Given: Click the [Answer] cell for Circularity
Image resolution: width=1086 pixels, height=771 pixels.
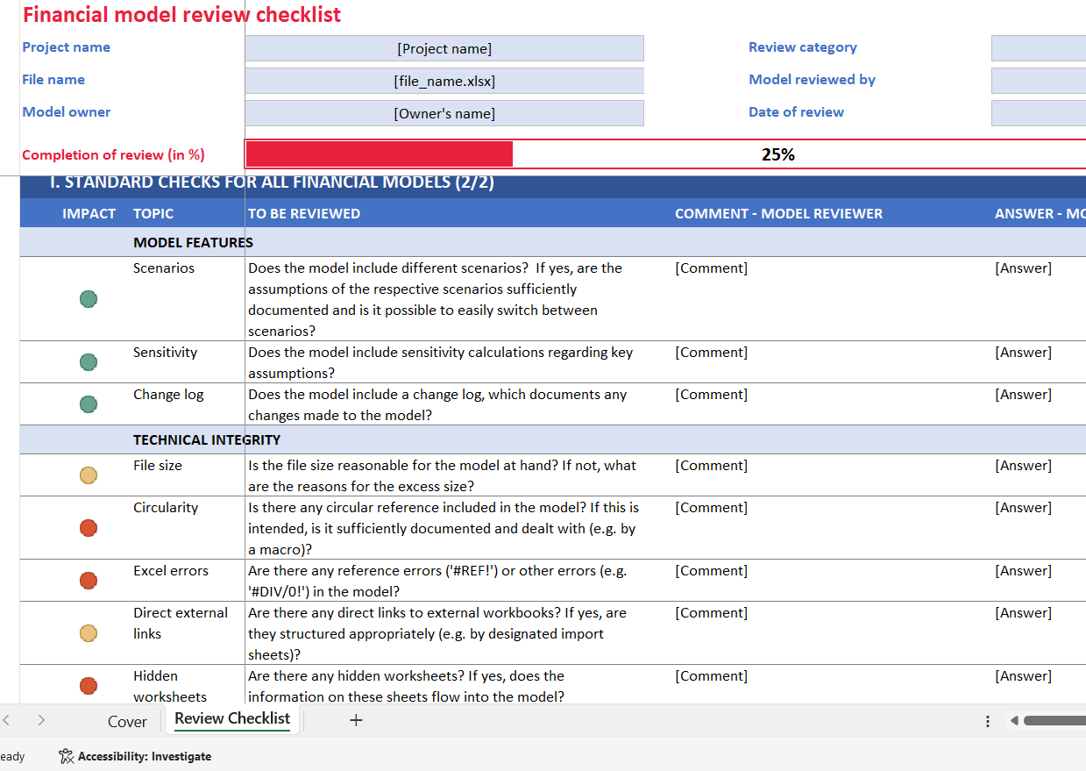Looking at the screenshot, I should (1024, 508).
